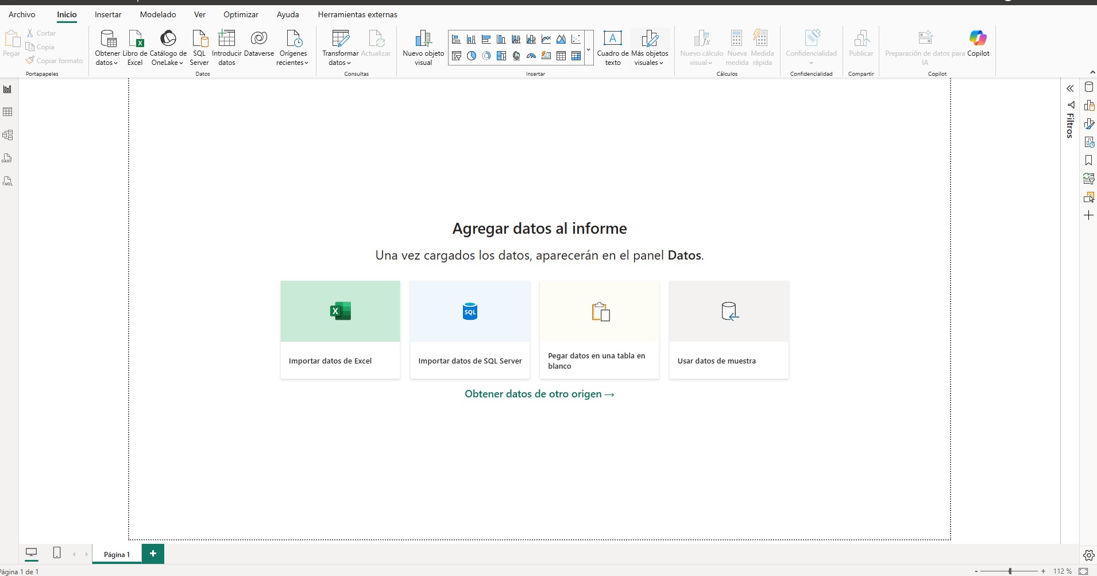
Task: Switch to Report view in left sidebar
Action: click(7, 89)
